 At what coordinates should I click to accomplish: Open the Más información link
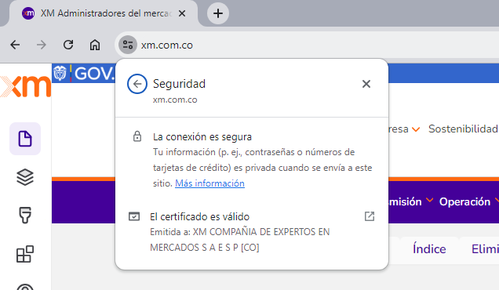click(x=209, y=183)
